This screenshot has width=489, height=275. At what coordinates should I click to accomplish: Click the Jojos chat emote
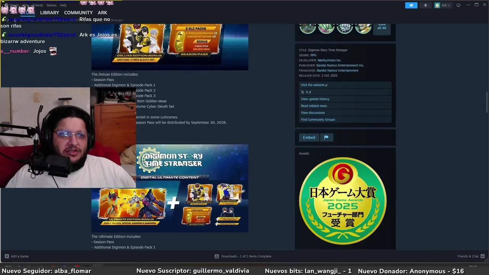click(53, 51)
